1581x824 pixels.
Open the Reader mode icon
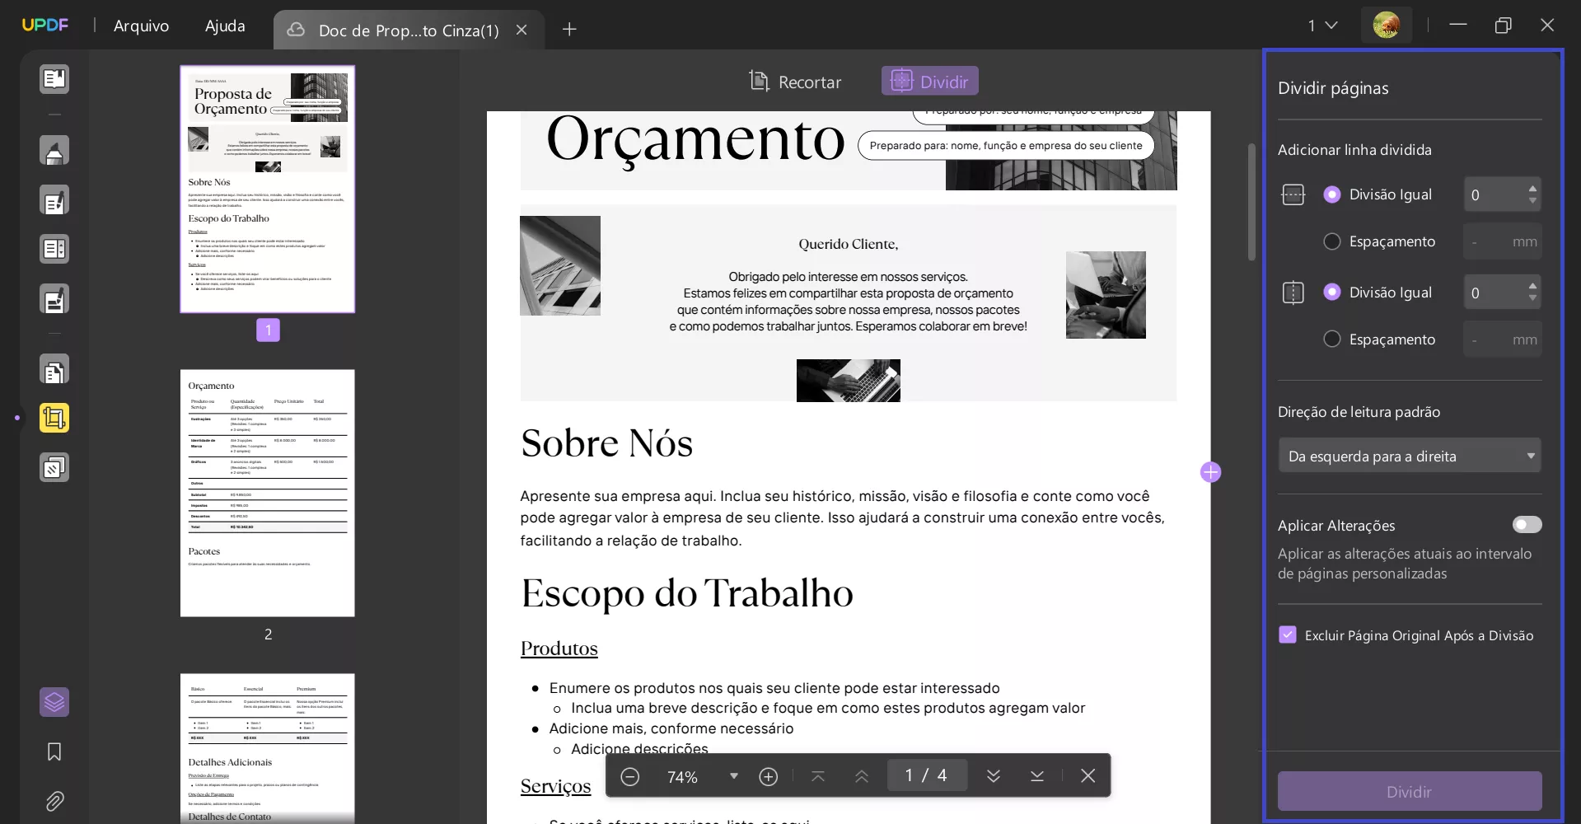[54, 79]
